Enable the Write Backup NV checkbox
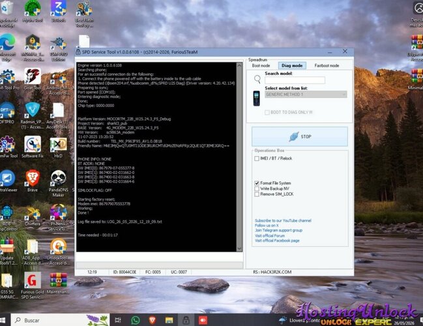The height and width of the screenshot is (326, 423). click(x=257, y=188)
